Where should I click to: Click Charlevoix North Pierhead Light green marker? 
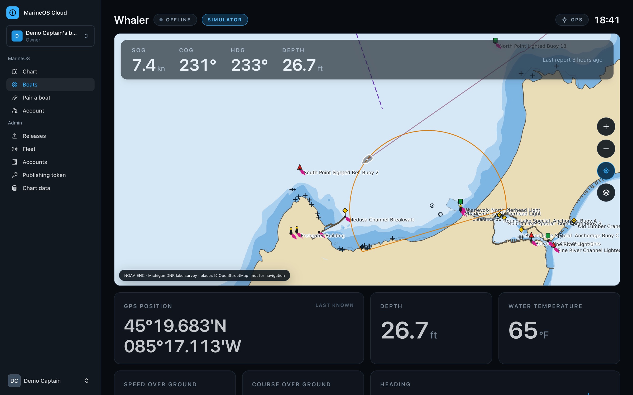click(461, 202)
